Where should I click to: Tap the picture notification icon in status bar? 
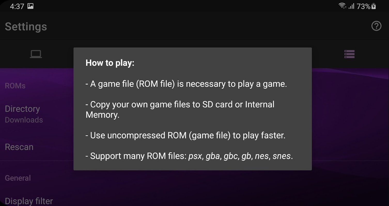[30, 6]
